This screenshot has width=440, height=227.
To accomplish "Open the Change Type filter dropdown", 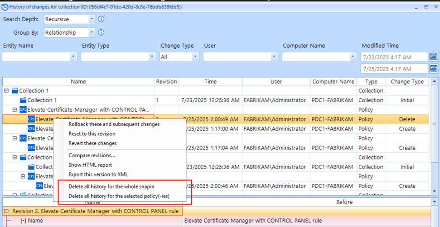I will click(195, 57).
